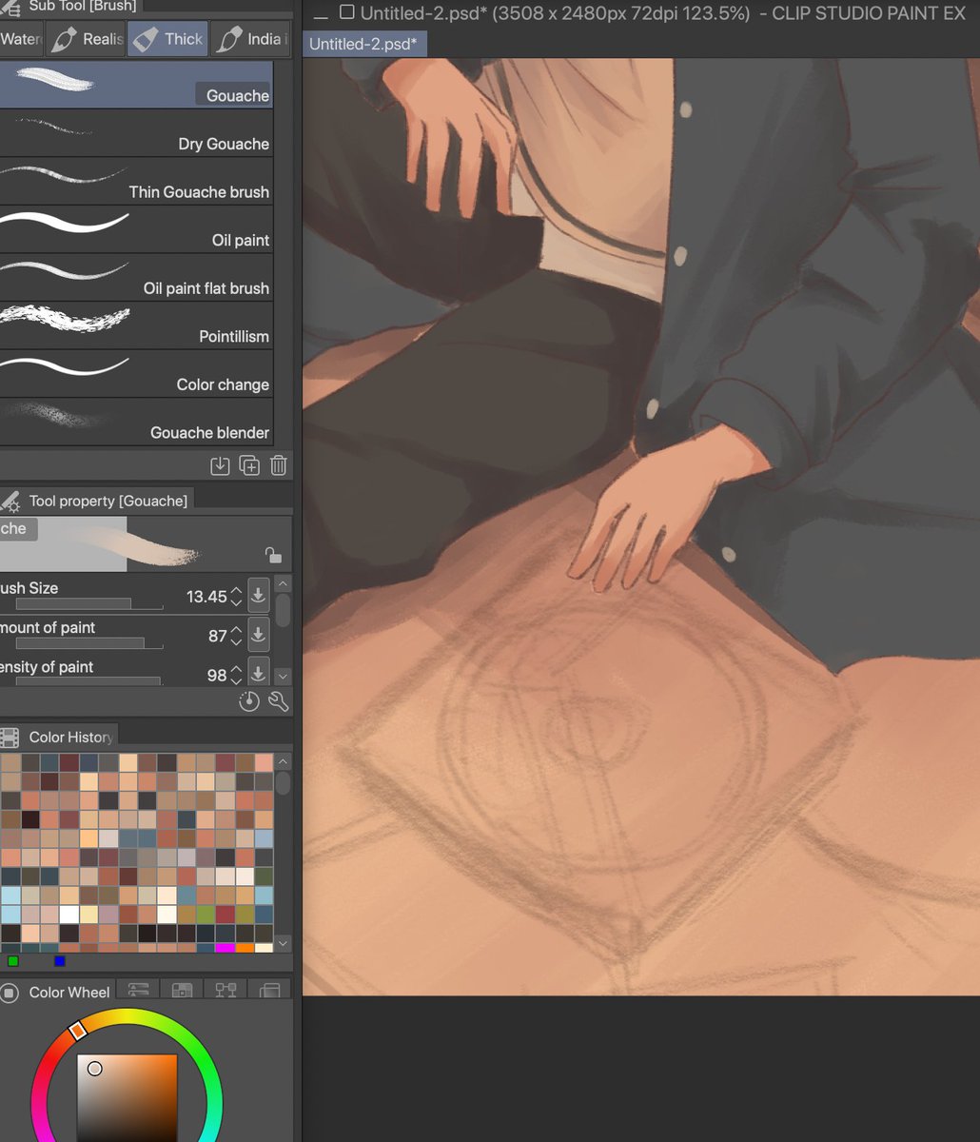Screen dimensions: 980x1142
Task: Pick the Gouache blender brush
Action: pos(136,422)
